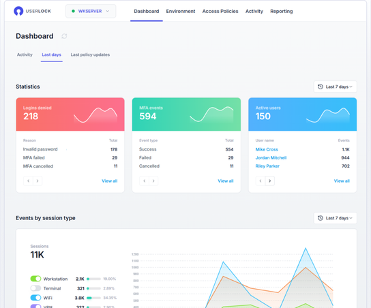
Task: Go to next page in Logins denied card
Action: point(38,181)
